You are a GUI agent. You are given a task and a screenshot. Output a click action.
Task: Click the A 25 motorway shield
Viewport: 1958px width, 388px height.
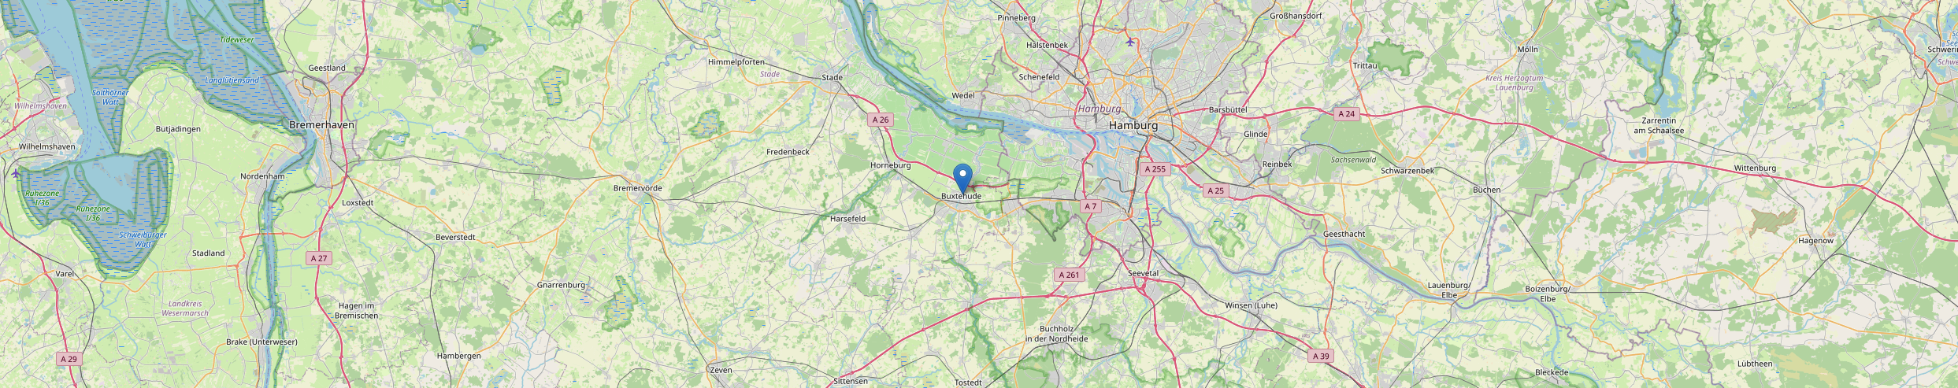point(1215,190)
